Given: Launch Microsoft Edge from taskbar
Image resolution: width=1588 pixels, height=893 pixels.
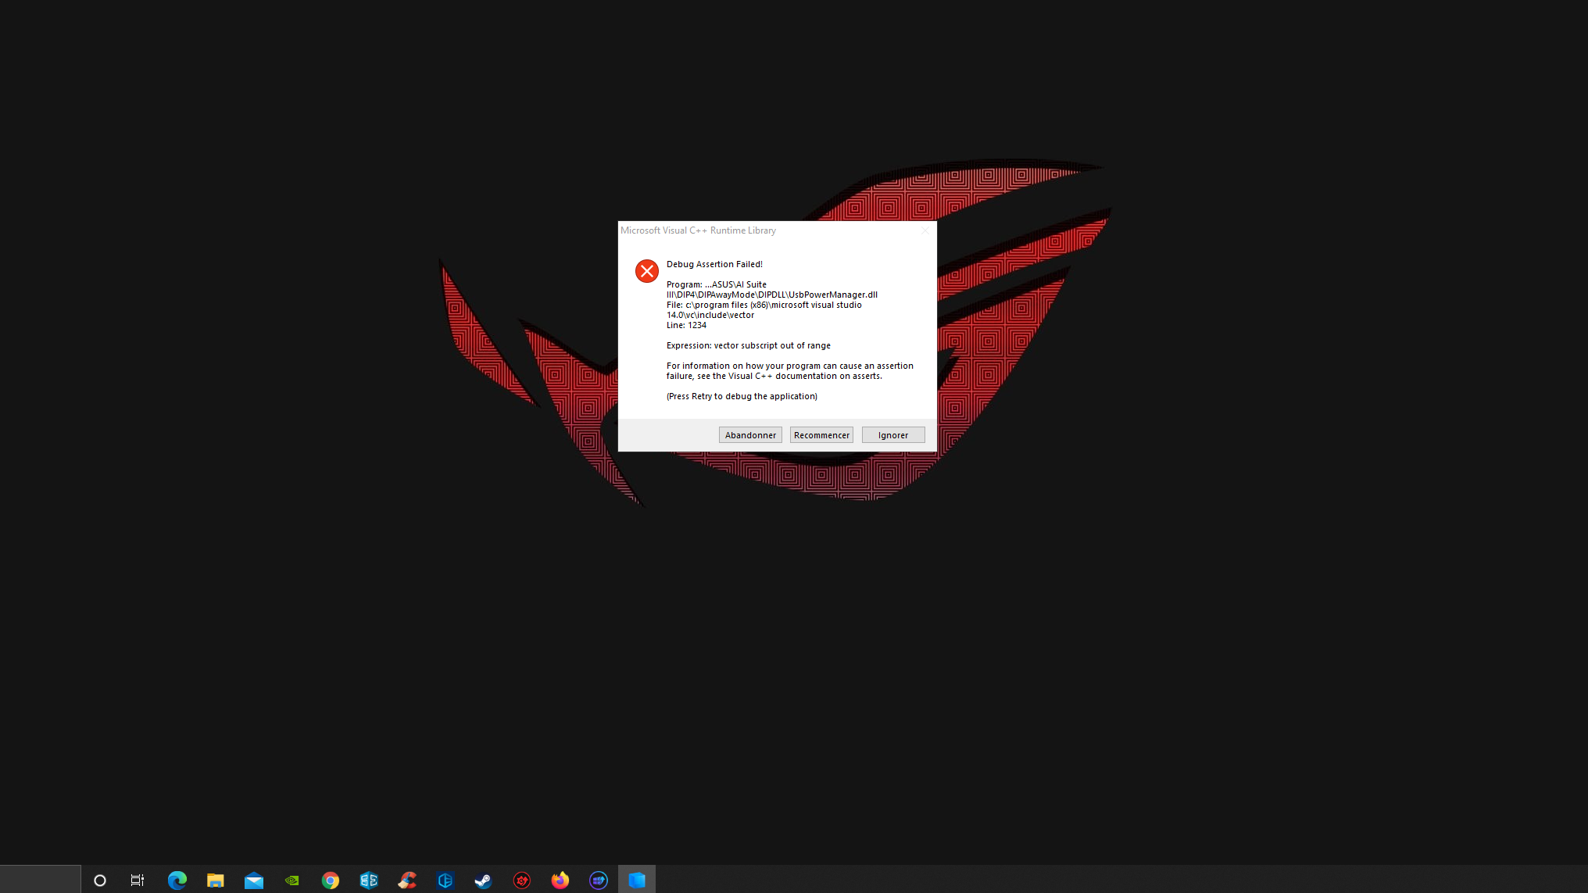Looking at the screenshot, I should 177,880.
